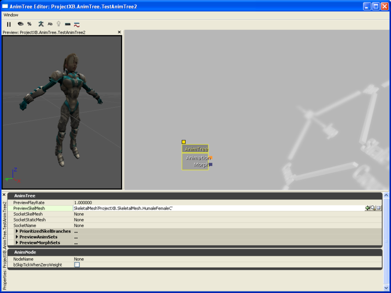Image resolution: width=391 pixels, height=293 pixels.
Task: Select the AnimTree node in the graph
Action: coord(195,149)
